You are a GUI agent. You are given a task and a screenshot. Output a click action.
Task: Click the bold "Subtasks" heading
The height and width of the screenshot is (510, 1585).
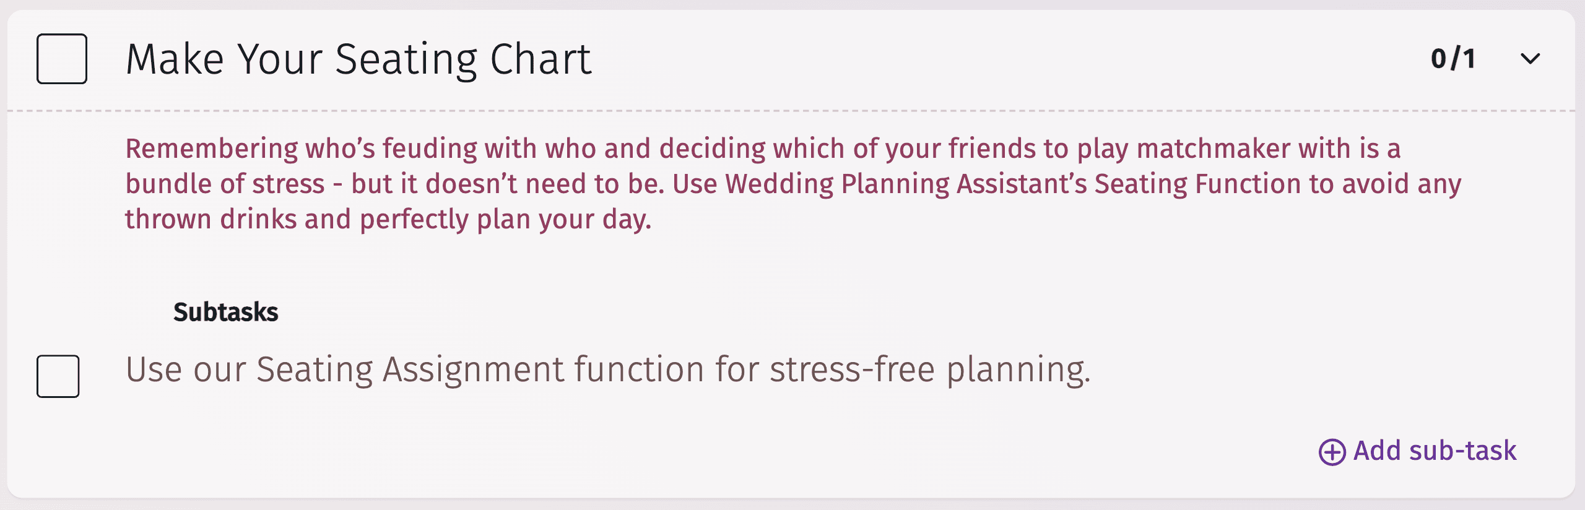[225, 312]
